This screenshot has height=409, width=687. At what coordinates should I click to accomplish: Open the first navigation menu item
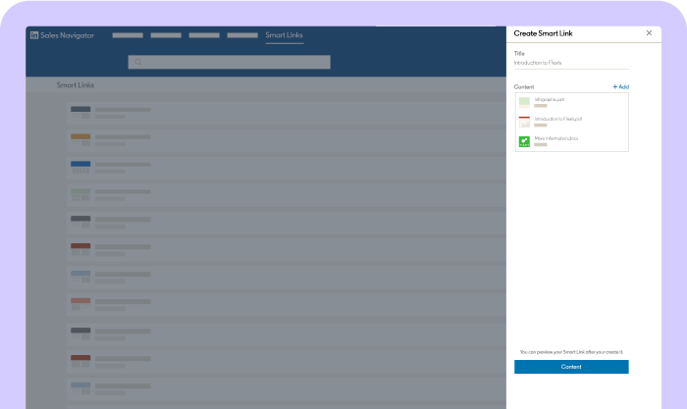[128, 35]
